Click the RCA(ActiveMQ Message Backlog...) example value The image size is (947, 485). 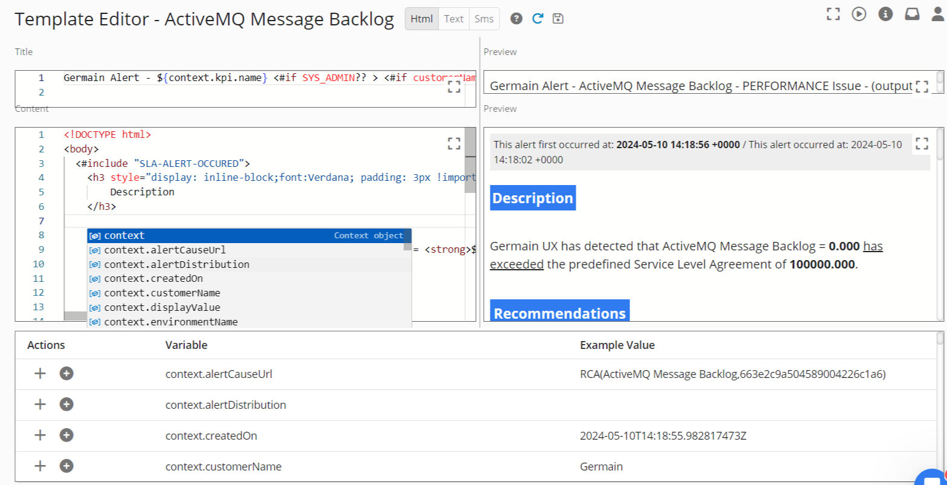(x=733, y=374)
